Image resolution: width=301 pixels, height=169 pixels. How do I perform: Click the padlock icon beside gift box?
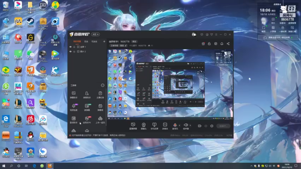click(x=209, y=44)
